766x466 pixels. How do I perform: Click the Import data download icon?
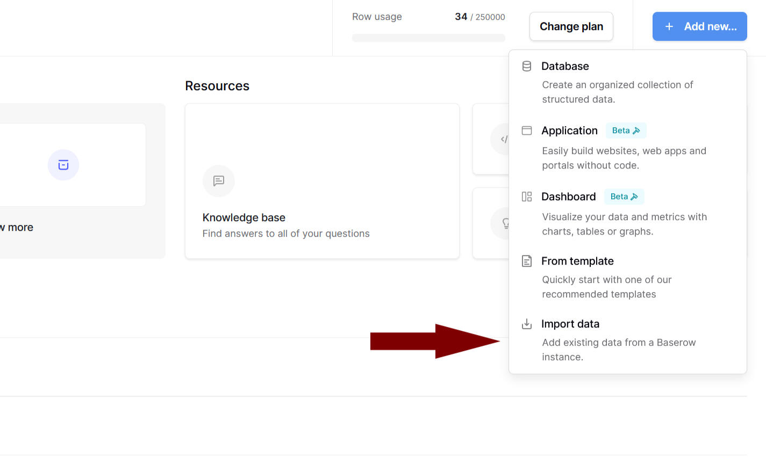click(527, 324)
